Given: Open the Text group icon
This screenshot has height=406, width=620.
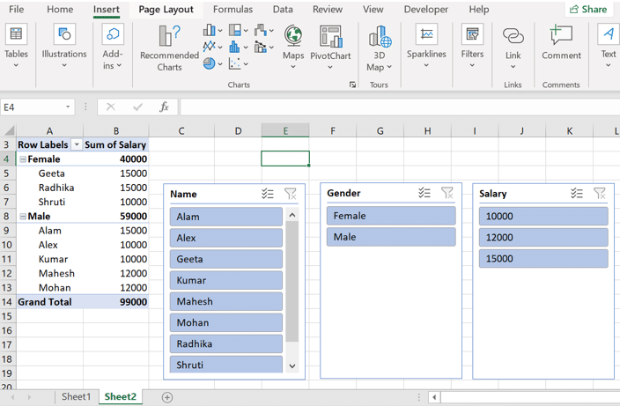Looking at the screenshot, I should click(609, 34).
